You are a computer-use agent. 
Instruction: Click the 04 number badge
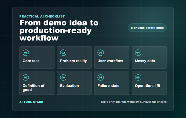click(x=138, y=53)
